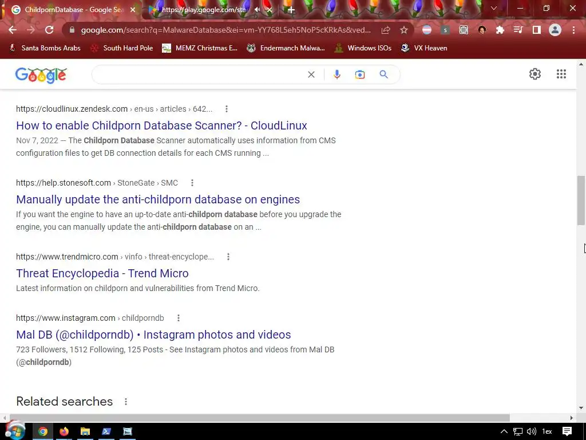586x440 pixels.
Task: Search by image with the camera icon
Action: (360, 74)
